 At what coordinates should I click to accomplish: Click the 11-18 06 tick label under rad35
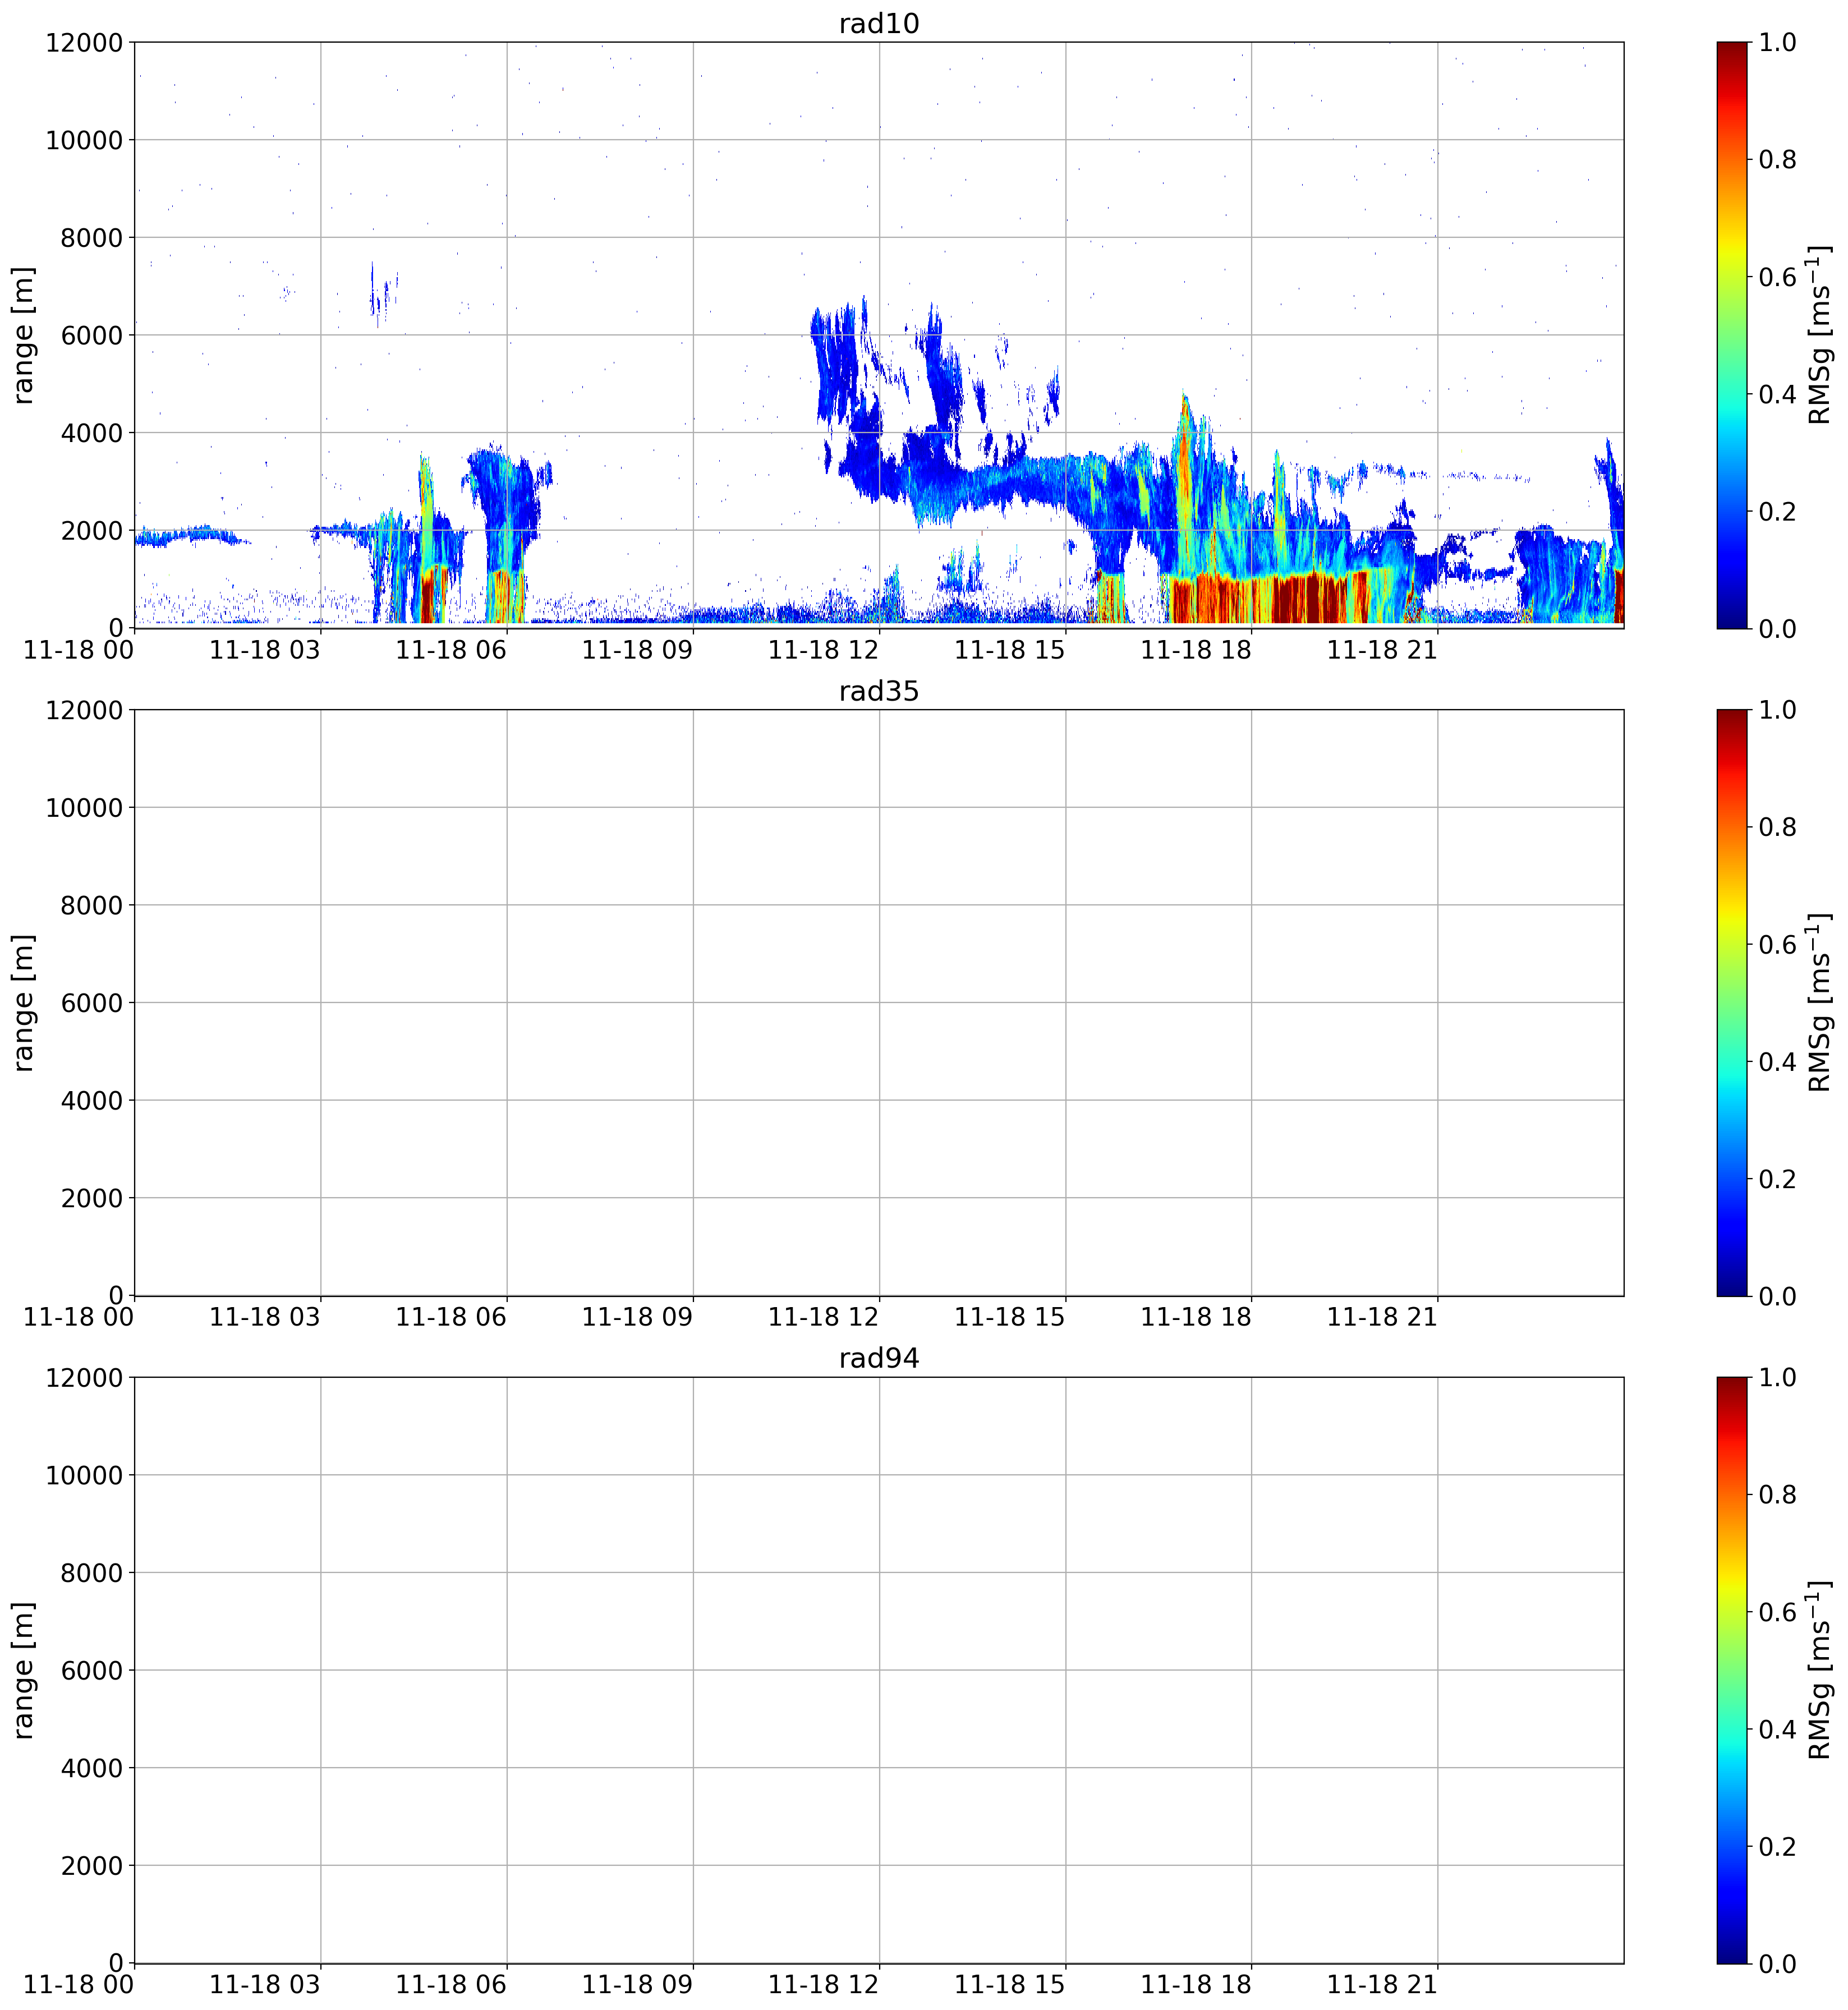451,1317
